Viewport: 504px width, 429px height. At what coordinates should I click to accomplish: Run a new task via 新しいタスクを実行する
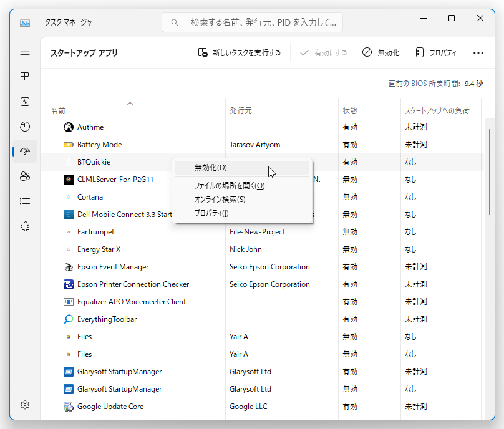click(240, 53)
